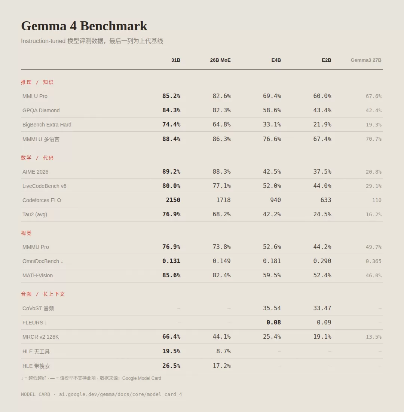Select the "FLEURS ↓" row label
This screenshot has width=404, height=412.
(35, 323)
